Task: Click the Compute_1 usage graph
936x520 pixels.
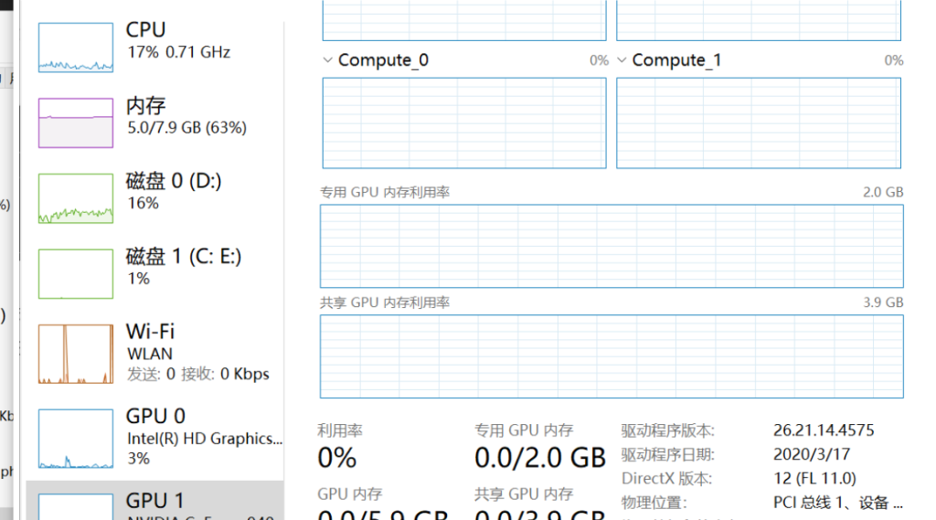Action: coord(759,123)
